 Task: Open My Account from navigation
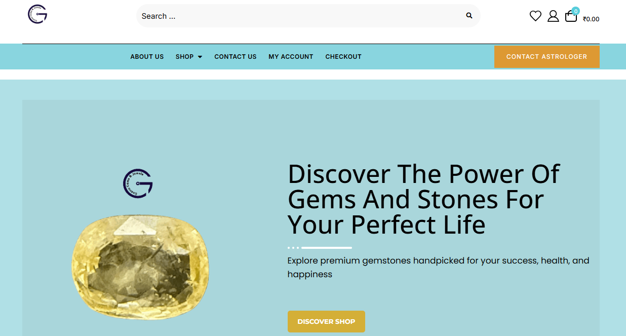coord(291,57)
